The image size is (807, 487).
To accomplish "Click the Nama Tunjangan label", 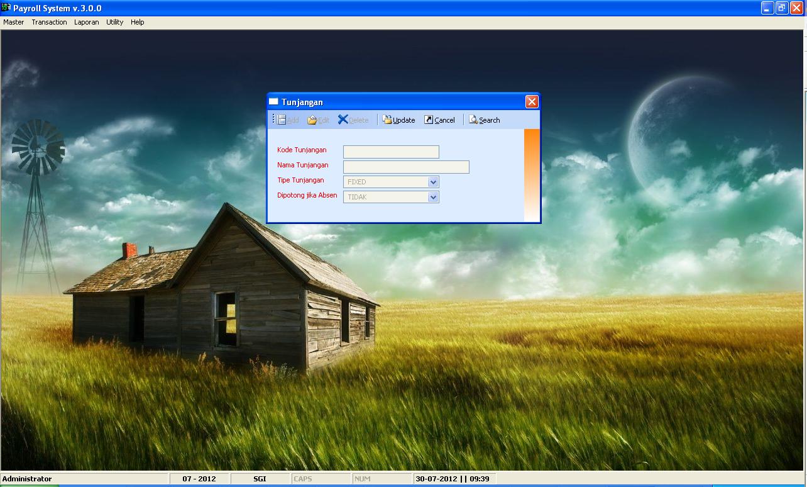I will 303,165.
